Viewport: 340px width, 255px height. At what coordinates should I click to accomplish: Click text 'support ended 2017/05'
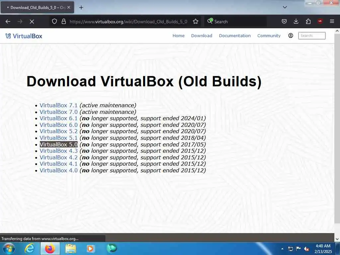tap(172, 144)
